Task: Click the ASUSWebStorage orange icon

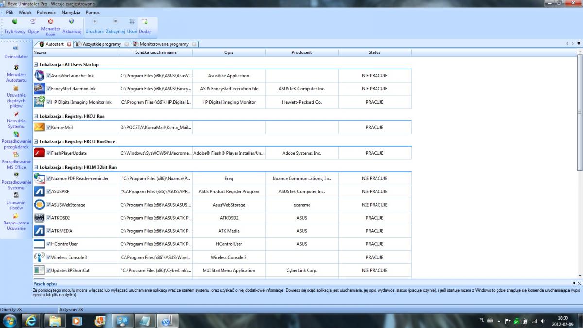Action: tap(39, 205)
